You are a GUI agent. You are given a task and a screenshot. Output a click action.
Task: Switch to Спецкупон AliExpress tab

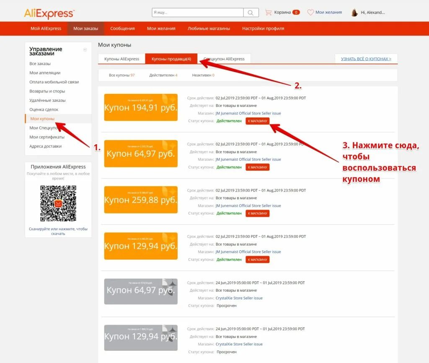224,59
